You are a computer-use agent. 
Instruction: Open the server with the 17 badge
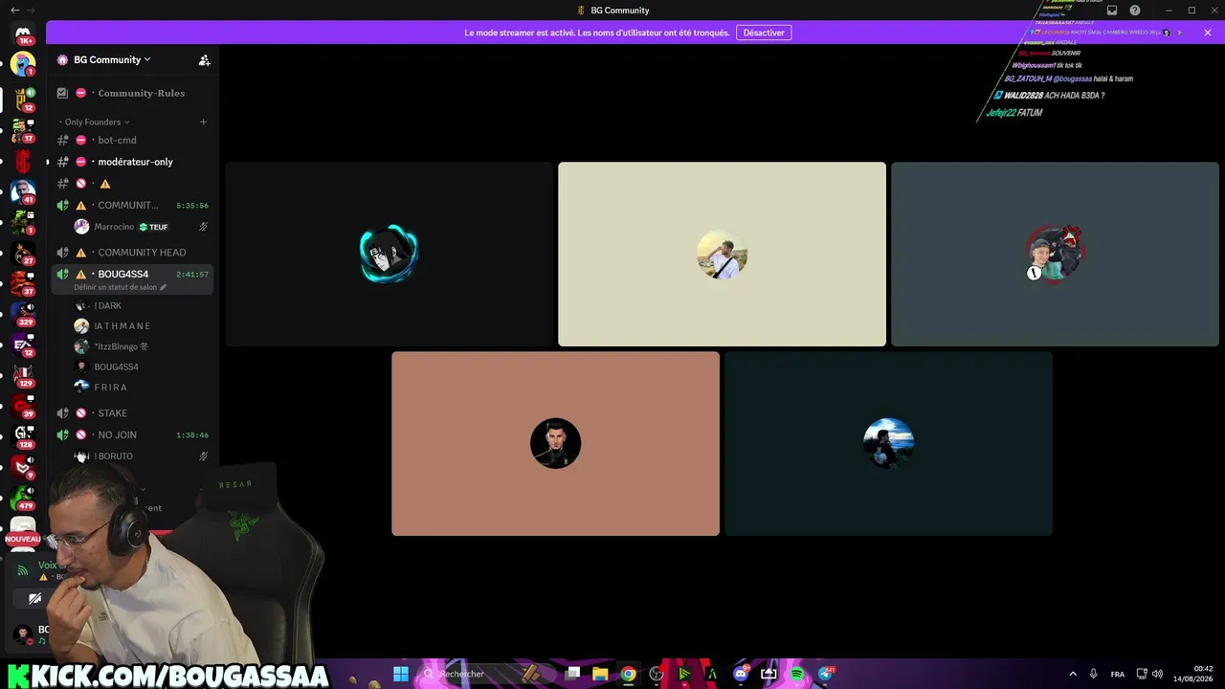pyautogui.click(x=23, y=130)
